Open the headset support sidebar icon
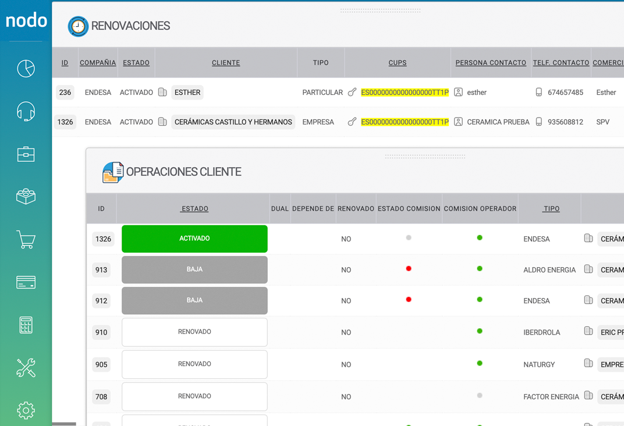624x426 pixels. (x=26, y=111)
